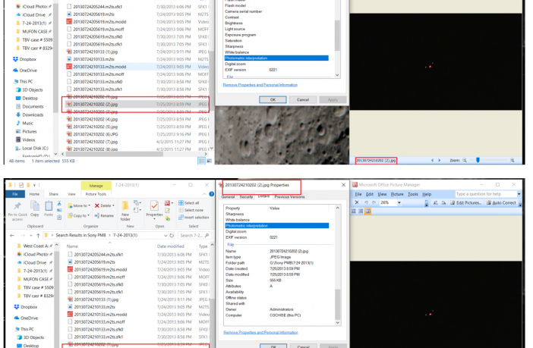This screenshot has width=533, height=348.
Task: Go up one folder level with the up arrow
Action: click(38, 235)
